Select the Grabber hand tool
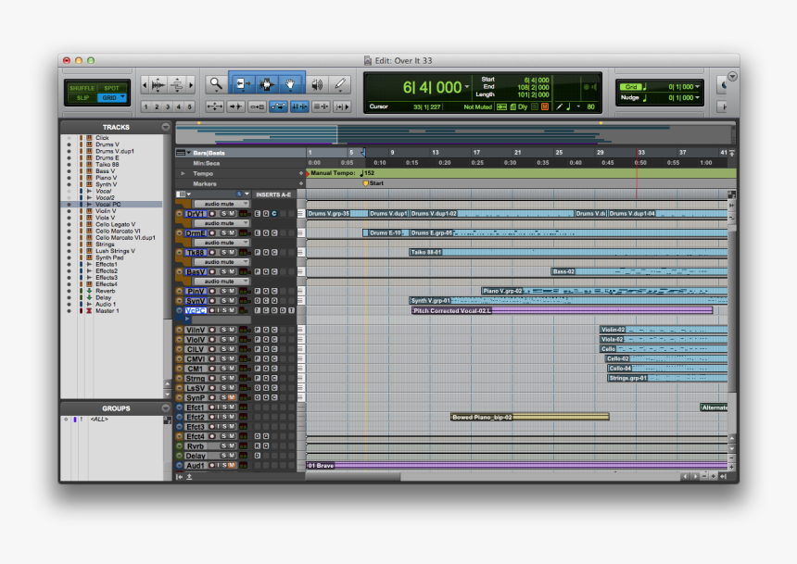The image size is (797, 564). (x=290, y=84)
